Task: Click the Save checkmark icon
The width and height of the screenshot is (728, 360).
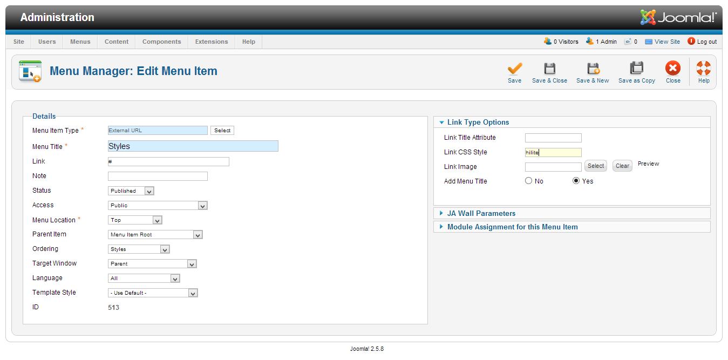Action: (514, 69)
